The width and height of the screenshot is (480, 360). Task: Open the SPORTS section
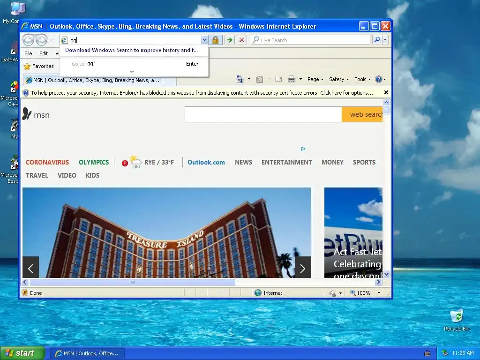point(364,162)
